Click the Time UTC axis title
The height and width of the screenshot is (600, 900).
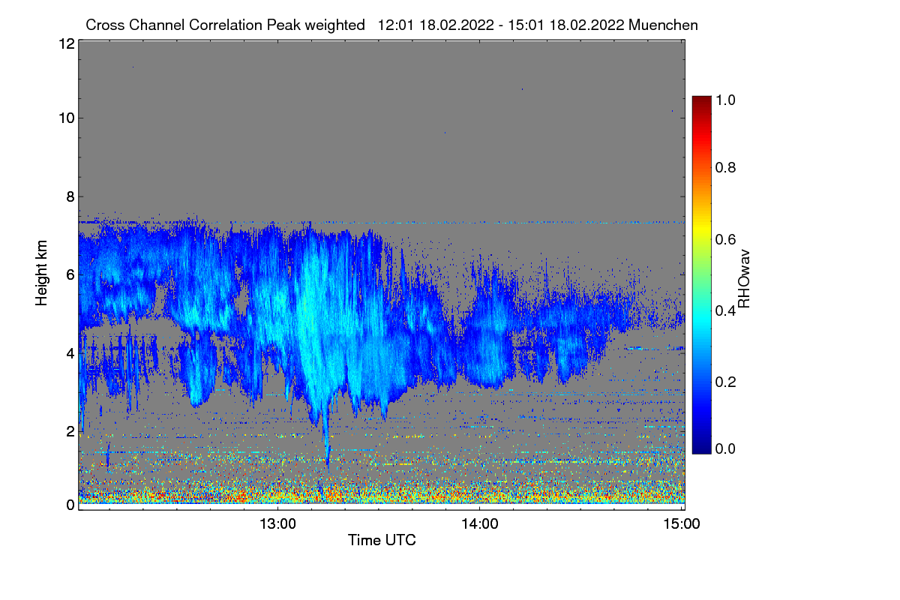pyautogui.click(x=382, y=540)
